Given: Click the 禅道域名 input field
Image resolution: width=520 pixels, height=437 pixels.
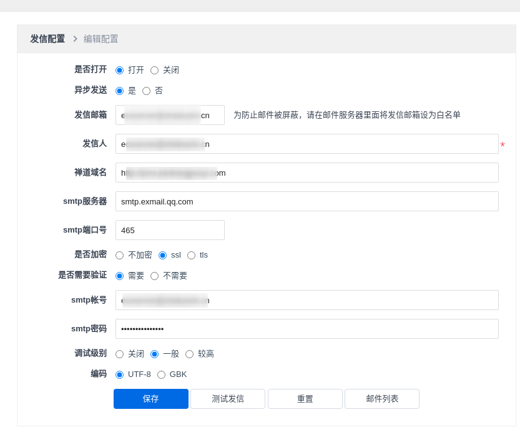Looking at the screenshot, I should 307,173.
